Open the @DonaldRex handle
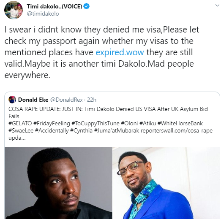Viewport: 221px width, 219px height. point(66,100)
